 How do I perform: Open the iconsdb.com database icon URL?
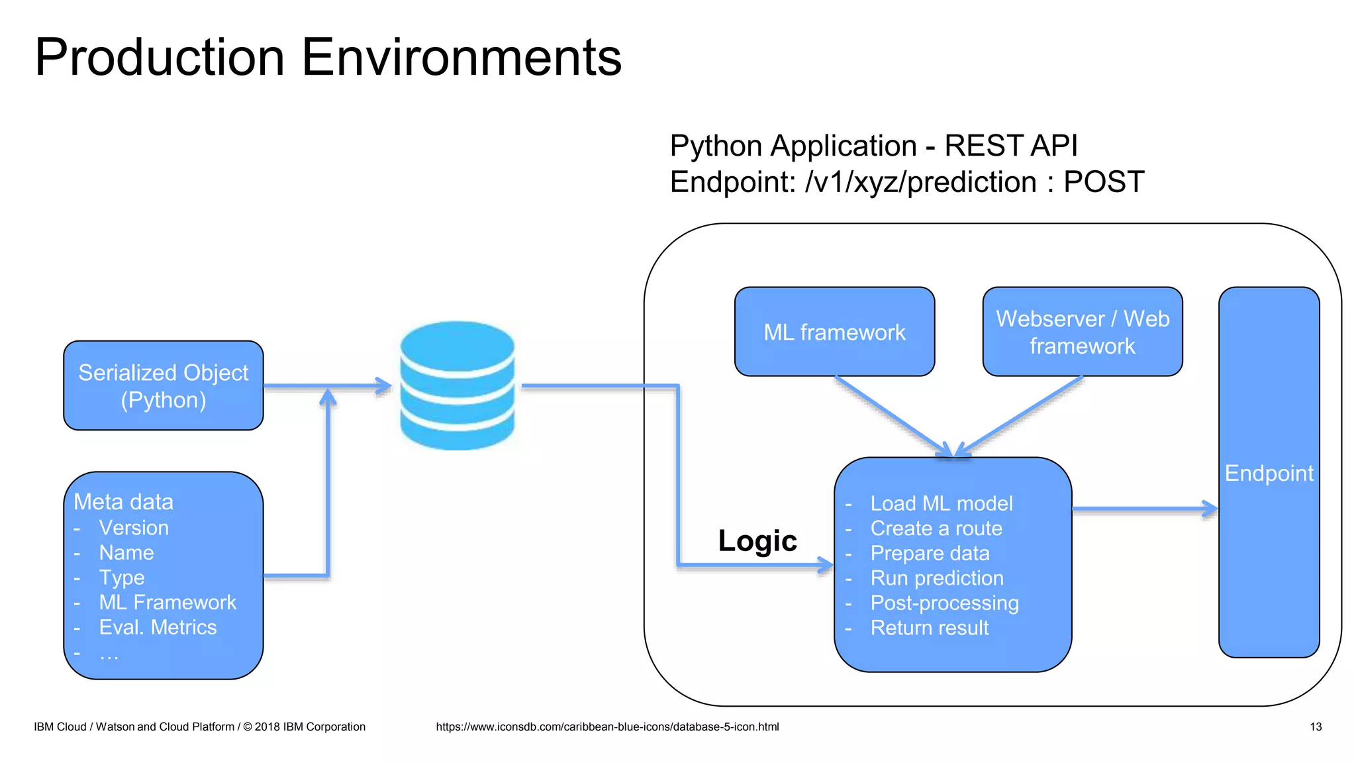[607, 727]
